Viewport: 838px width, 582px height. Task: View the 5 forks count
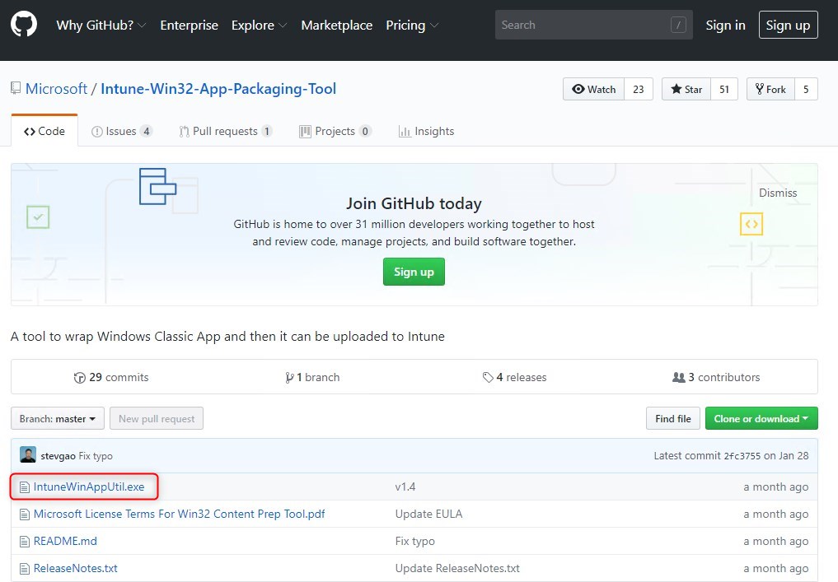tap(806, 89)
